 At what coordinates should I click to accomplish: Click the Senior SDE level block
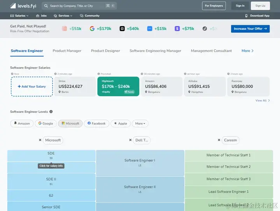point(51,207)
